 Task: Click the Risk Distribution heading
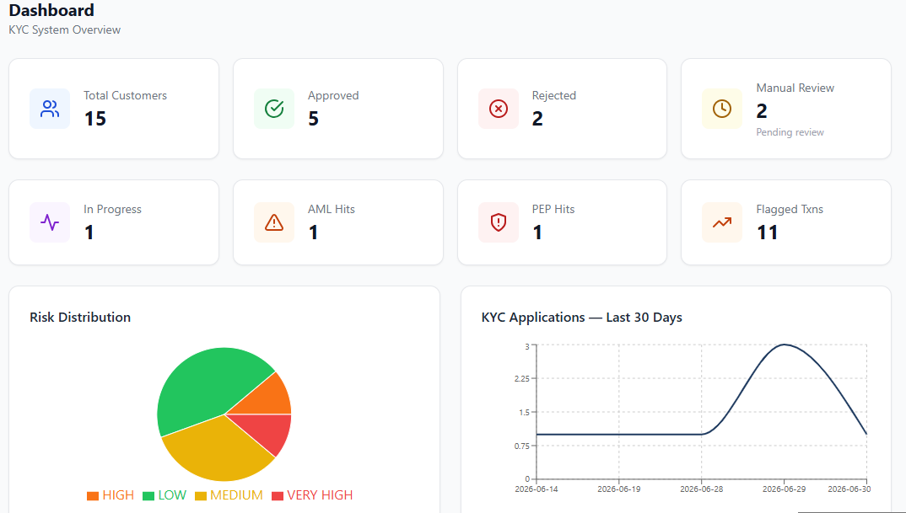(x=80, y=318)
